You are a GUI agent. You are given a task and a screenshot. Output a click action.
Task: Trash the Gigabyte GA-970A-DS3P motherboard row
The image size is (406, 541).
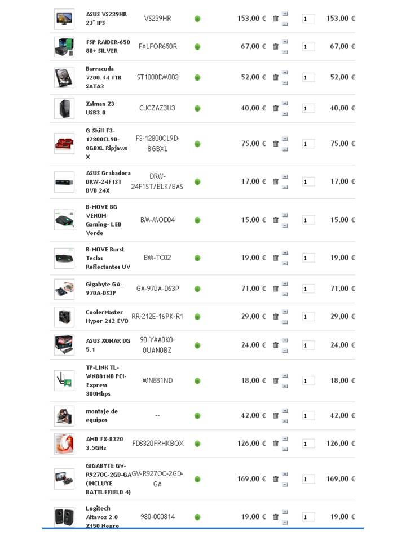tap(276, 289)
